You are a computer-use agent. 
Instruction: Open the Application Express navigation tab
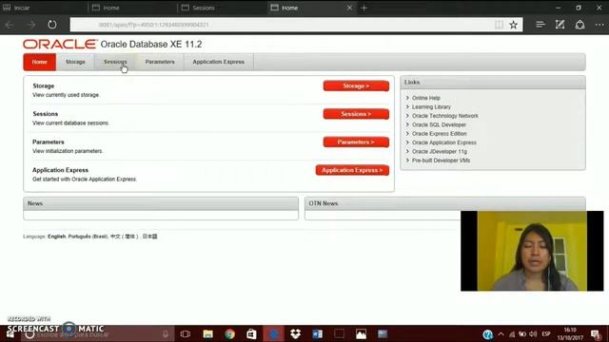(x=218, y=62)
